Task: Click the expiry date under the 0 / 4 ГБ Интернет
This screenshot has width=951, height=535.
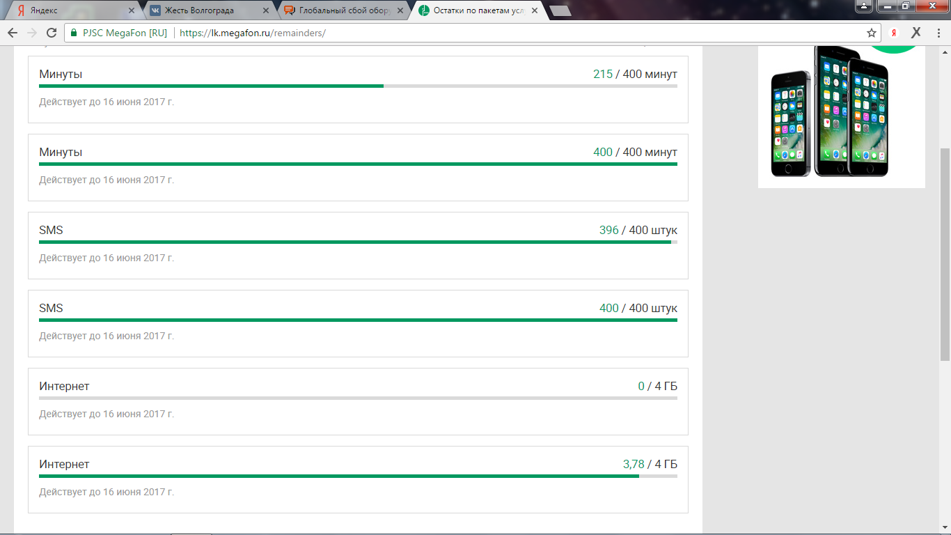Action: (107, 414)
